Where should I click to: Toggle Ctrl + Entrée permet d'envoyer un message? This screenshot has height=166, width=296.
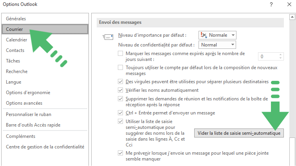pos(121,113)
